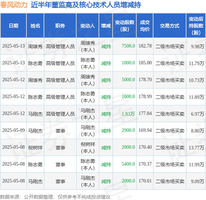The image size is (206, 200).
Task: Click 倪树祥(本人) in the 变动人 column
Action: point(88,148)
